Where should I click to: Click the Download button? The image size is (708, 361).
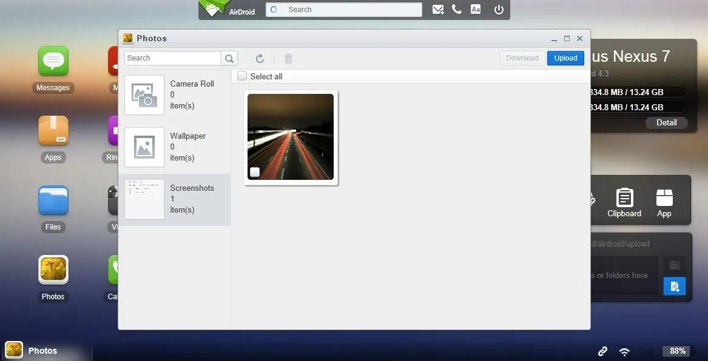click(x=522, y=58)
